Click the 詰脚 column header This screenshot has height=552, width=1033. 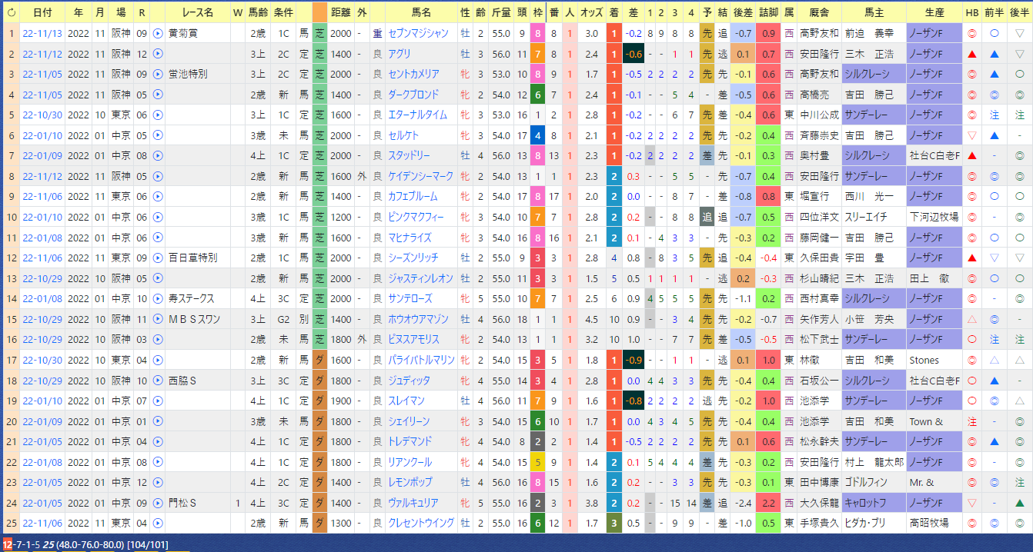point(769,13)
